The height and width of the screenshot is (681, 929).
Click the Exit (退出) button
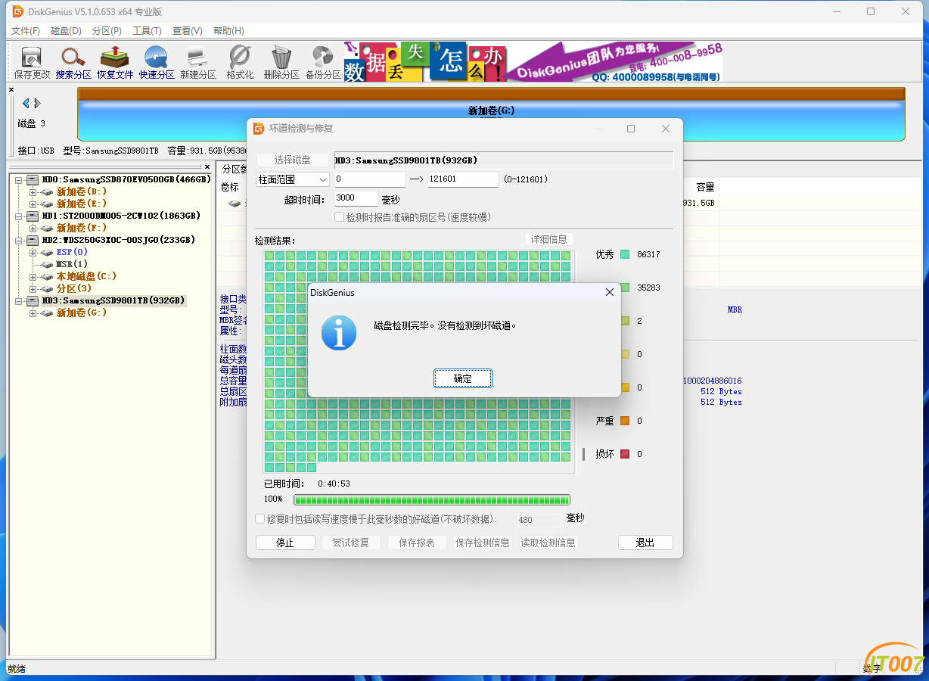coord(645,543)
